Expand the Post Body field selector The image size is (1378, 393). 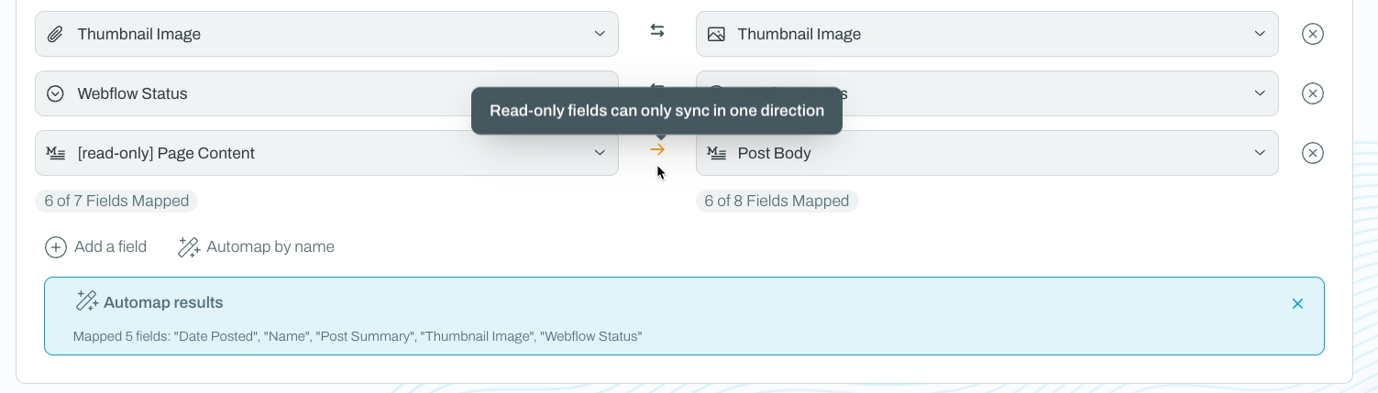(x=987, y=153)
